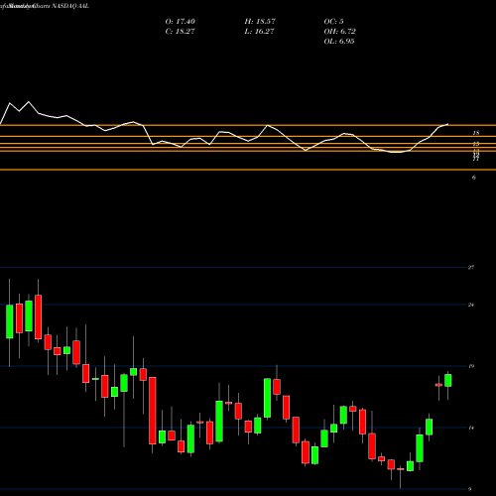This screenshot has height=496, width=496.
Task: Click the 18 label on indicator panel
Action: coord(476,133)
